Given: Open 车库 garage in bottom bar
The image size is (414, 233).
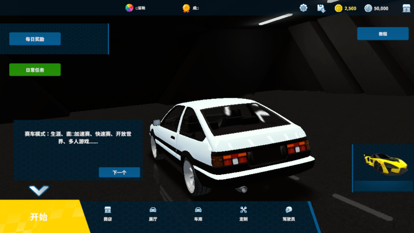Looking at the screenshot, I should click(198, 214).
